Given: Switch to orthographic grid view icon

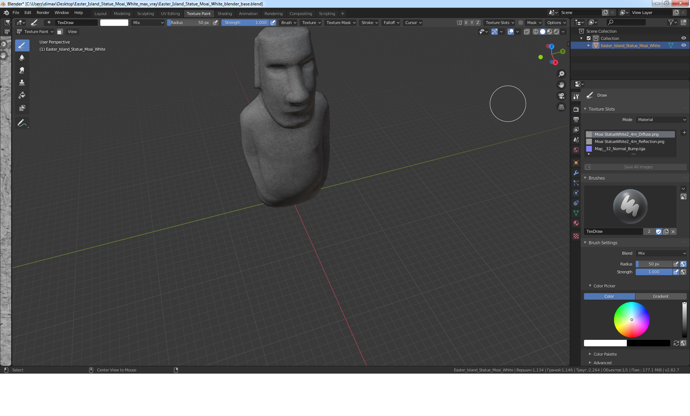Looking at the screenshot, I should tap(561, 107).
